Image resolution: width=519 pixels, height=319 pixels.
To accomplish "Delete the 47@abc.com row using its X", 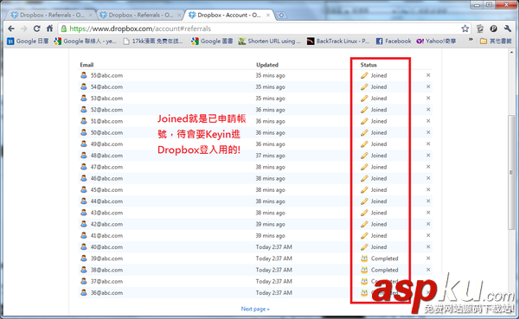I will tap(428, 167).
